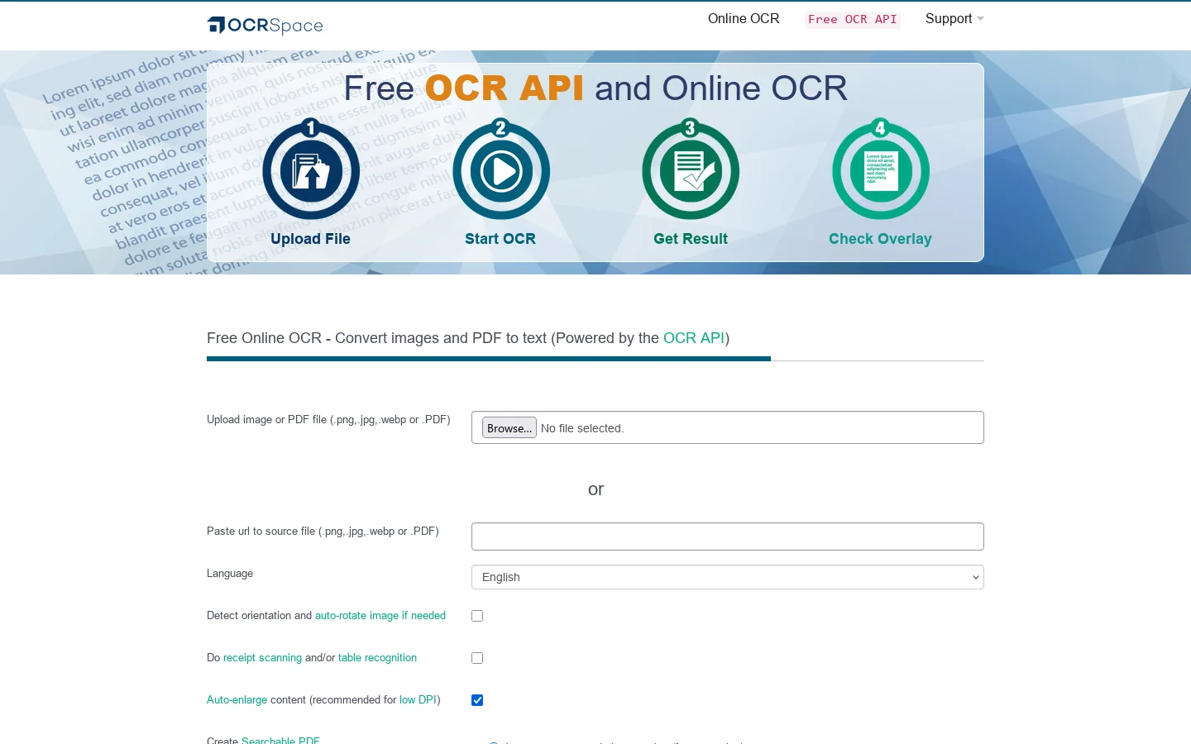The height and width of the screenshot is (744, 1191).
Task: Click the Check Overlay label
Action: pos(880,239)
